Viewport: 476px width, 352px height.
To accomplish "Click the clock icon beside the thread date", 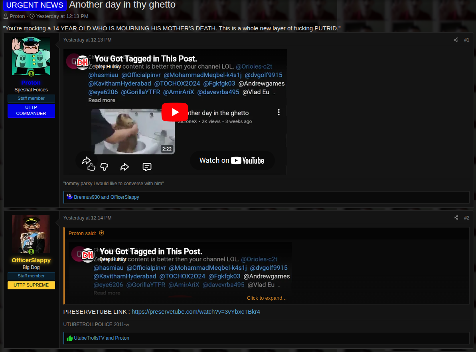I will (32, 16).
